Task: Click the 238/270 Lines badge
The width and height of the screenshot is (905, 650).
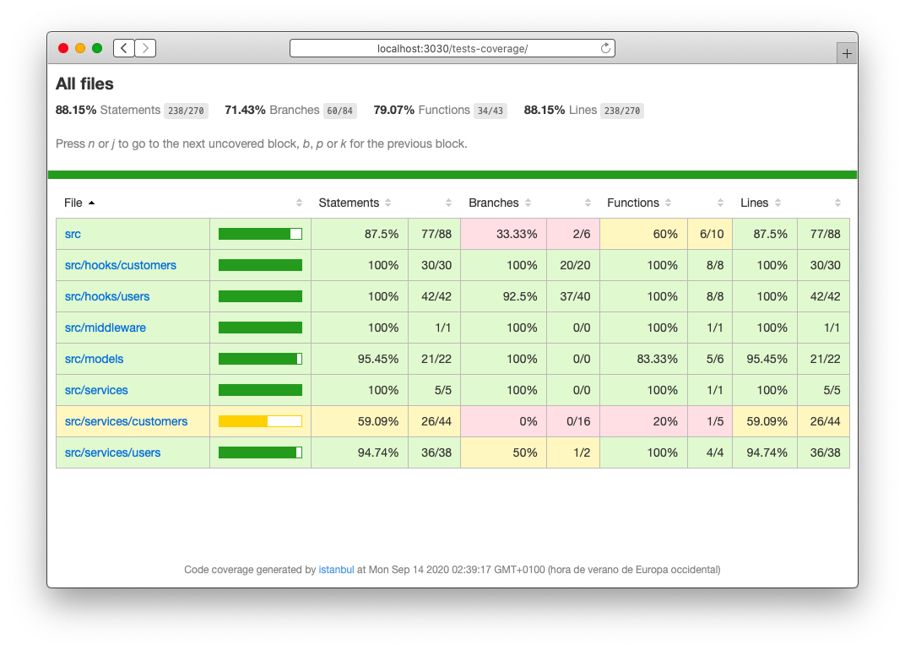Action: coord(622,111)
